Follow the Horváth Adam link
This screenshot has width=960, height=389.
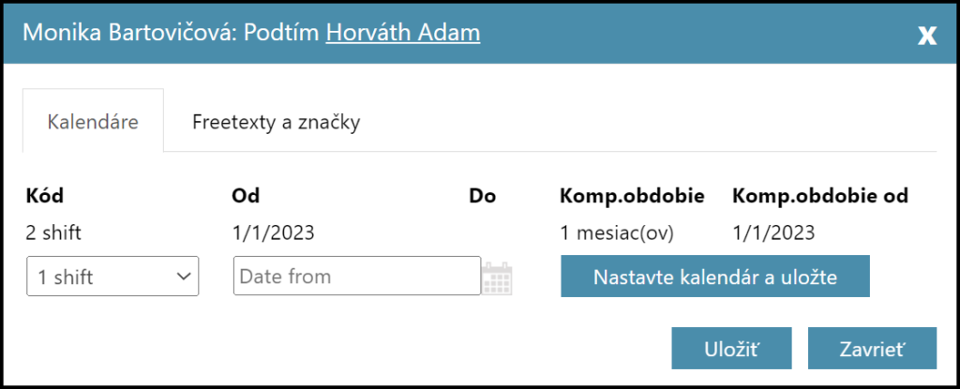click(403, 33)
